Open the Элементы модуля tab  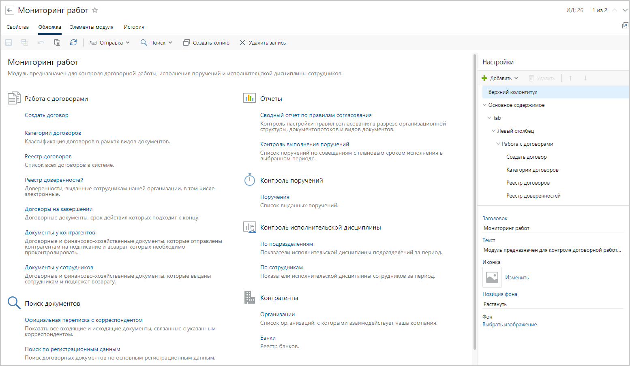pyautogui.click(x=92, y=27)
